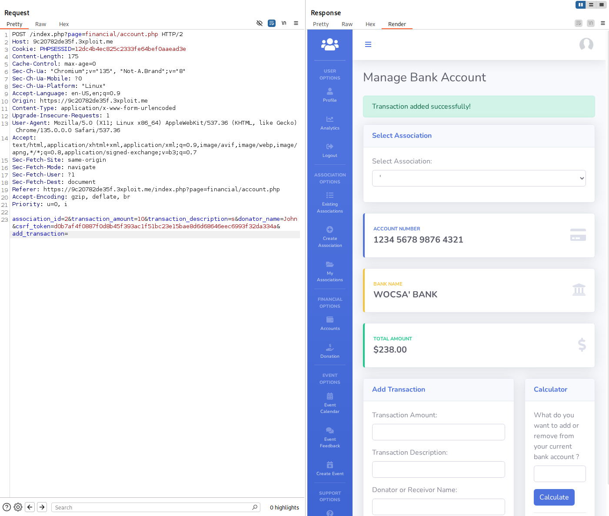Image resolution: width=609 pixels, height=516 pixels.
Task: Open request panel options menu
Action: click(296, 23)
